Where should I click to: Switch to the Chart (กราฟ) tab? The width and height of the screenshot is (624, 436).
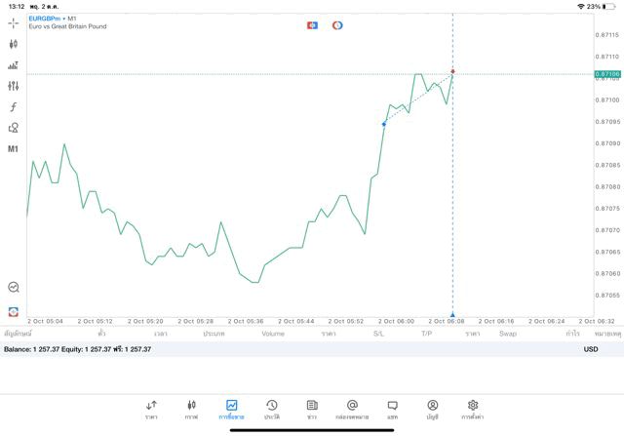click(x=191, y=409)
